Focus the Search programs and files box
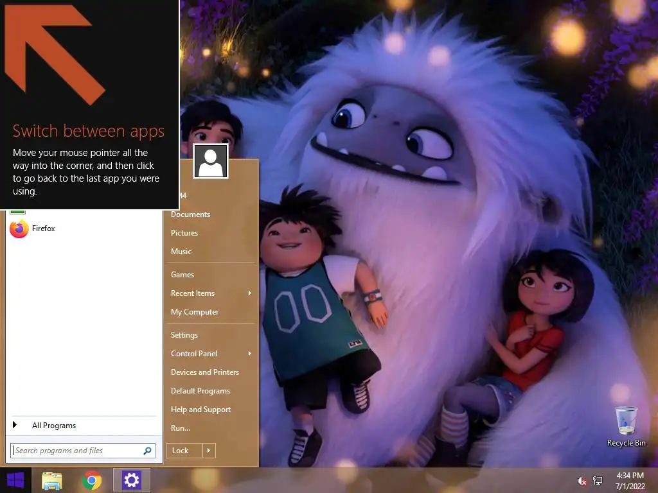This screenshot has height=493, width=658. [x=83, y=451]
